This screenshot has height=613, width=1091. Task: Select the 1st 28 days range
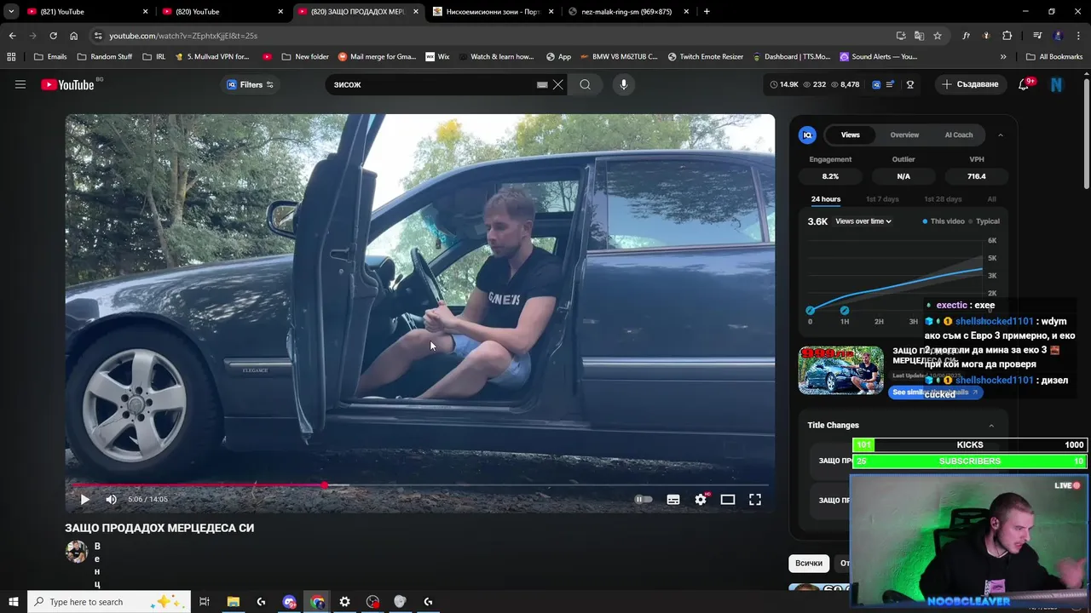(943, 199)
